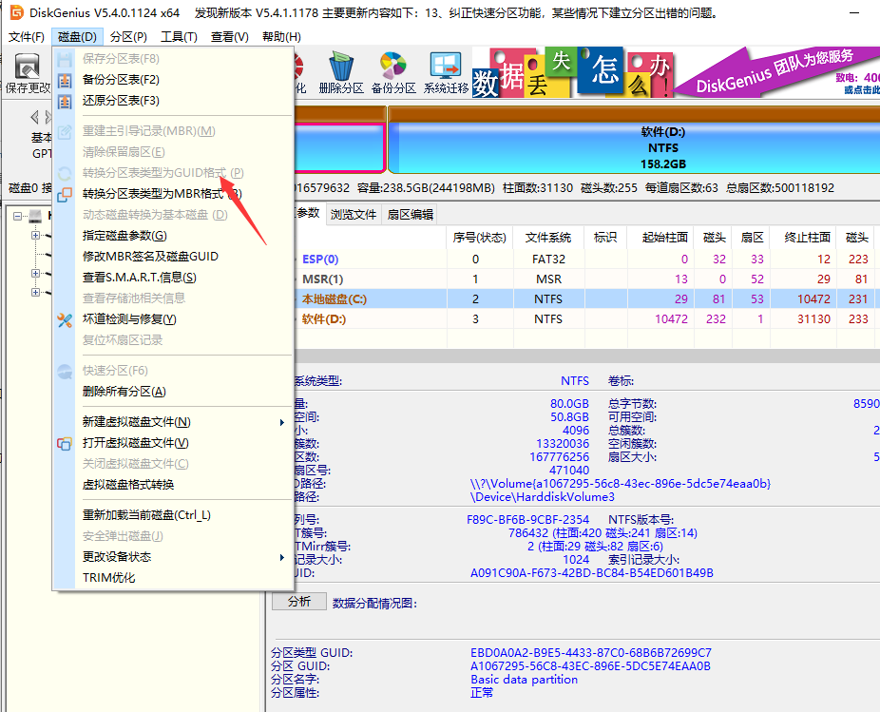This screenshot has width=880, height=712.
Task: Select the 备份分区 (Backup Partition) toolbar icon
Action: [x=392, y=67]
